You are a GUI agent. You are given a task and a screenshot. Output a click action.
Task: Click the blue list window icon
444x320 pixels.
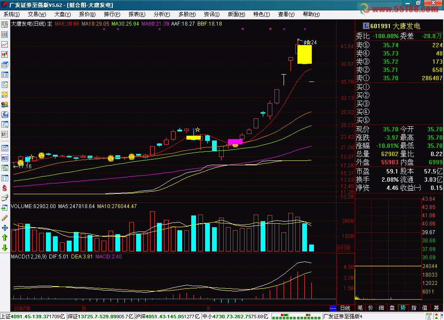pyautogui.click(x=4, y=75)
